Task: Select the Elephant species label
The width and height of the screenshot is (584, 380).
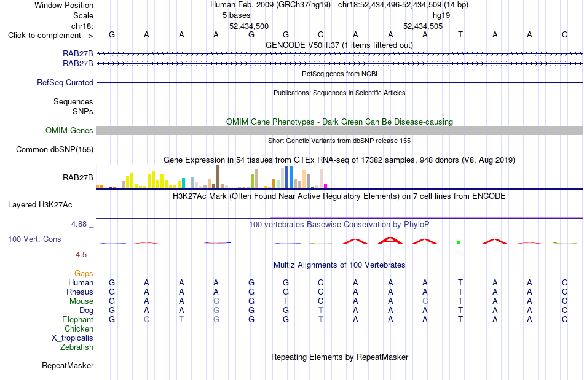Action: 78,319
